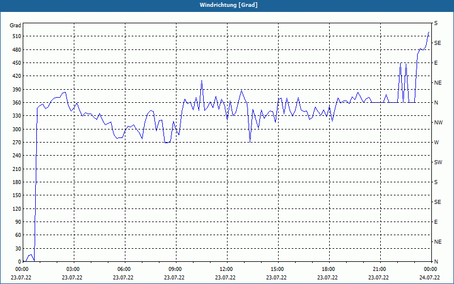Select the S compass label level with 180

pyautogui.click(x=436, y=182)
